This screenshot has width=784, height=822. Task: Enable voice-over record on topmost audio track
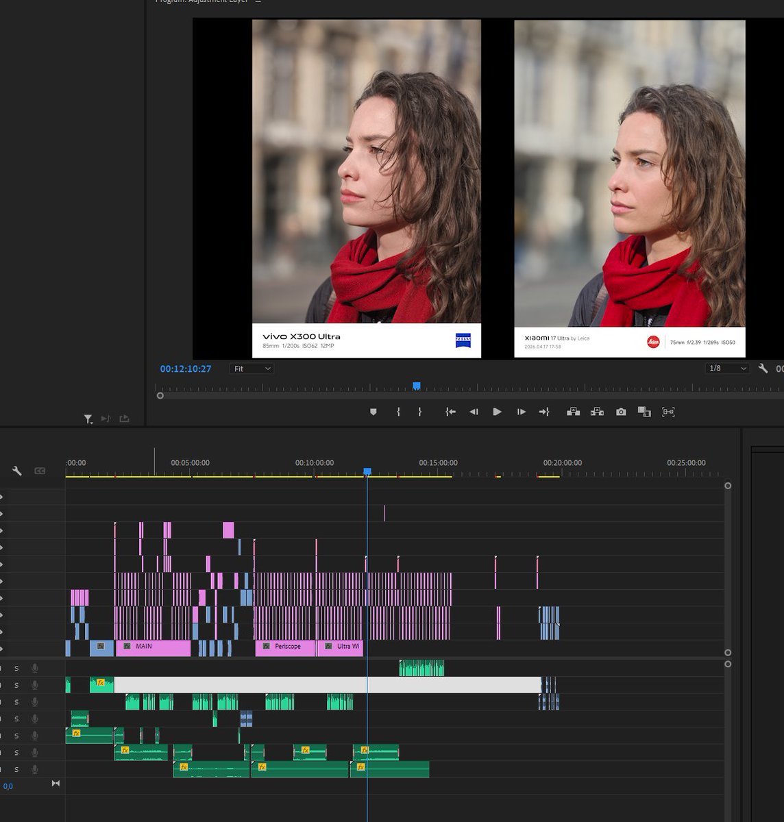pos(34,668)
